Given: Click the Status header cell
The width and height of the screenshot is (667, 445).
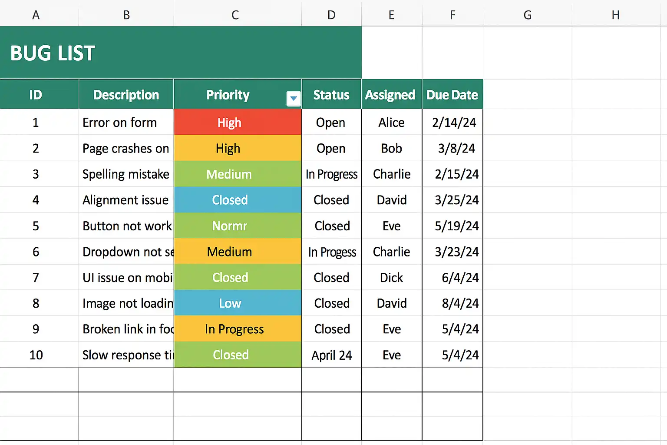Looking at the screenshot, I should pyautogui.click(x=331, y=94).
